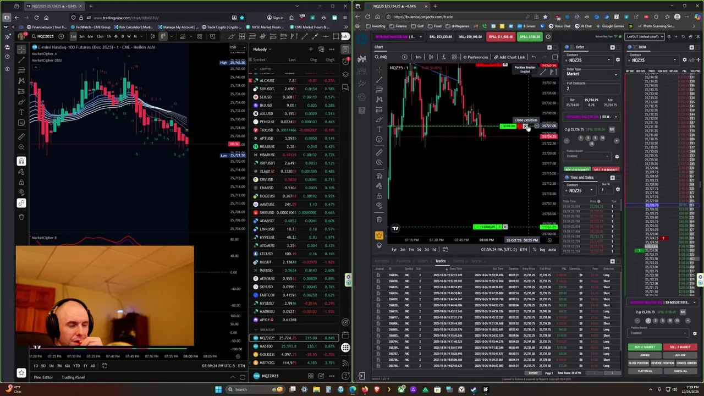Click the trash remove-objects icon in TradingView
The height and width of the screenshot is (396, 704).
tap(21, 217)
